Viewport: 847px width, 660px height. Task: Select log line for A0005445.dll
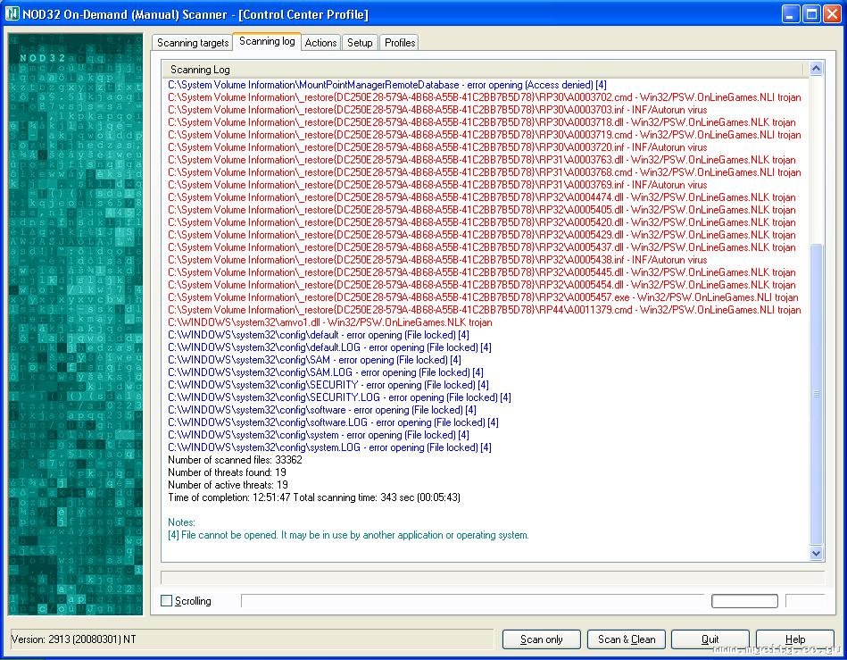pyautogui.click(x=481, y=272)
